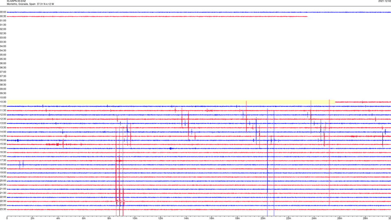This screenshot has height=220, width=391.
Task: Click the '10m' minute axis label
Action: [x=135, y=218]
